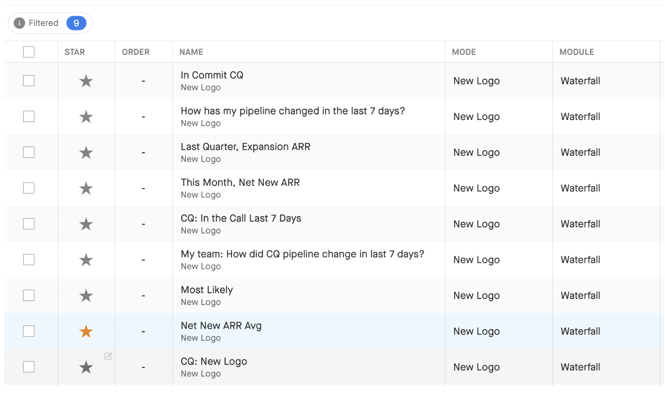The image size is (665, 396).
Task: Tick the My team CQ pipeline change checkbox
Action: point(29,260)
